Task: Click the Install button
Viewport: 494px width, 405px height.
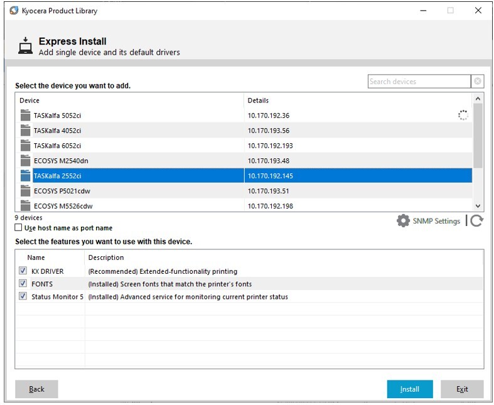Action: pos(409,389)
